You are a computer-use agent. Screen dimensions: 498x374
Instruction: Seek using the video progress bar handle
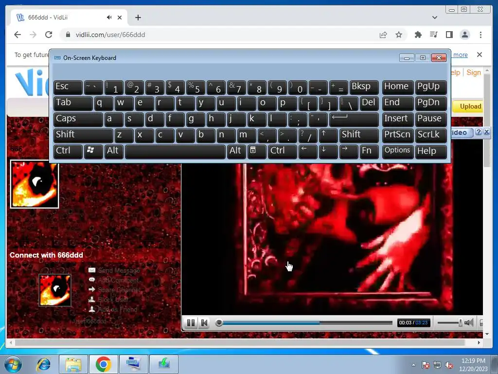219,323
